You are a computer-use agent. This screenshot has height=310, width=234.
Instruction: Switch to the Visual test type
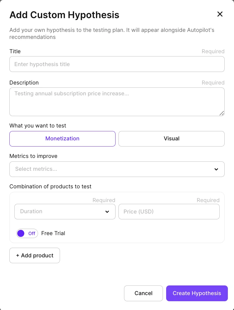click(171, 139)
